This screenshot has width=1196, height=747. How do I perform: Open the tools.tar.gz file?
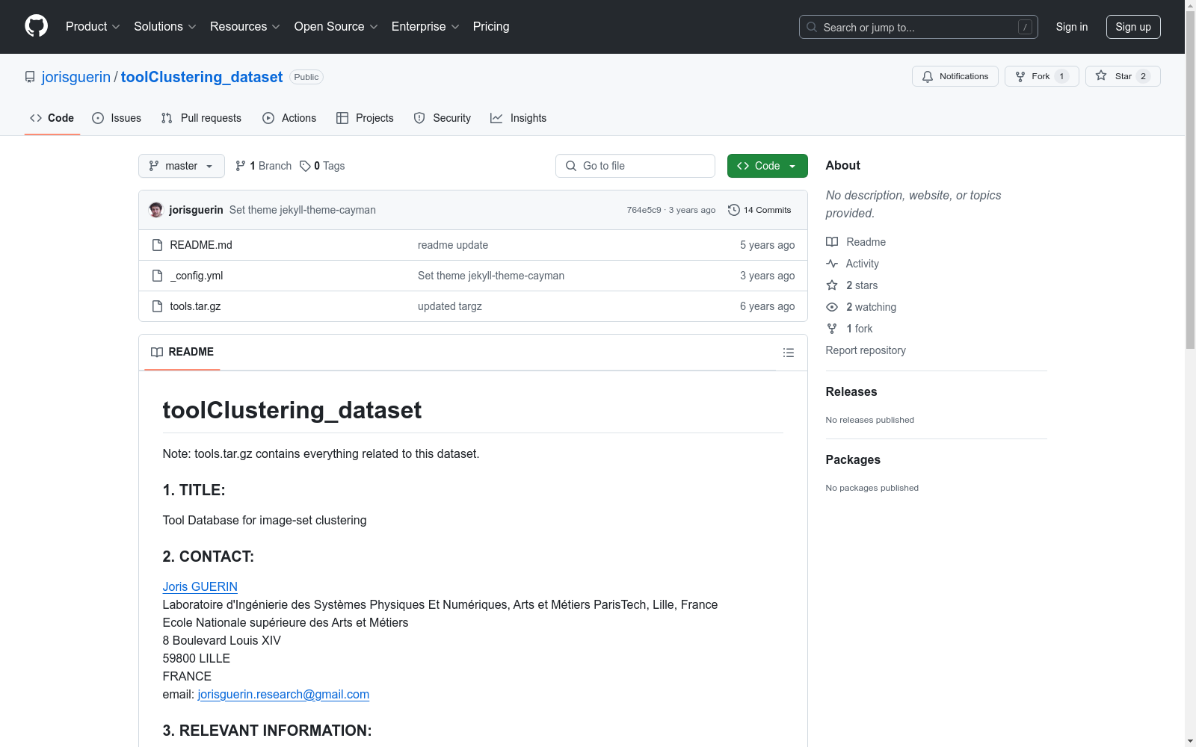[x=195, y=306]
